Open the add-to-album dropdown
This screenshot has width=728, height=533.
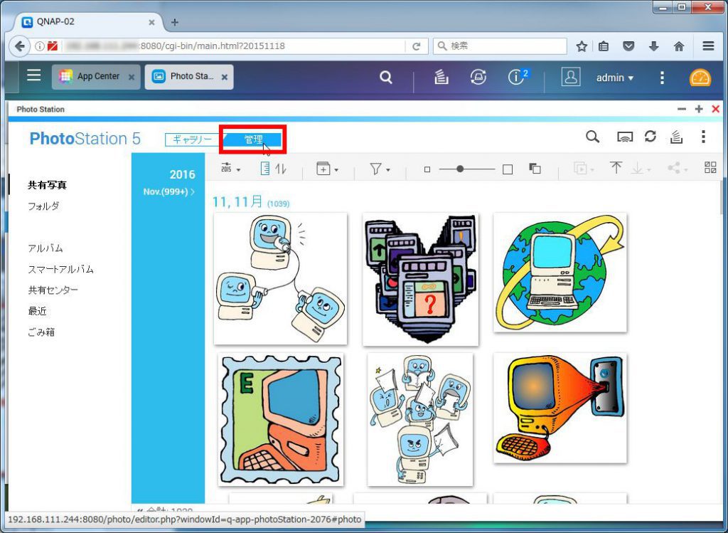click(x=327, y=168)
